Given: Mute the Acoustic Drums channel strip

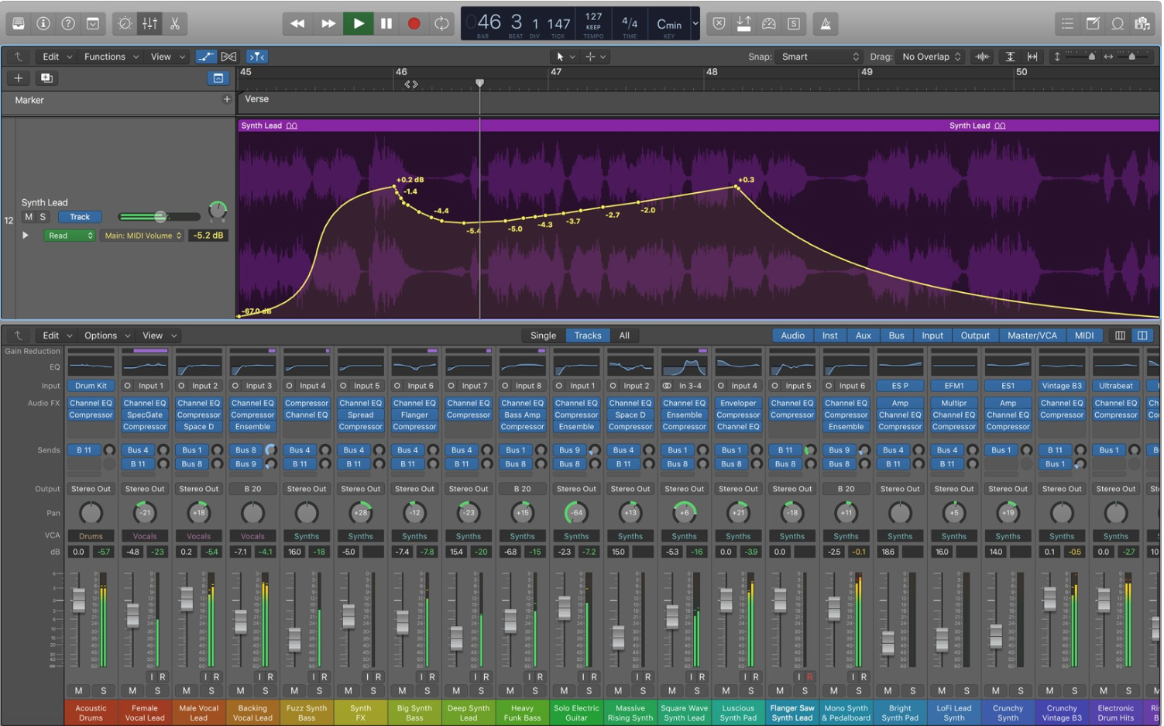Looking at the screenshot, I should (77, 690).
